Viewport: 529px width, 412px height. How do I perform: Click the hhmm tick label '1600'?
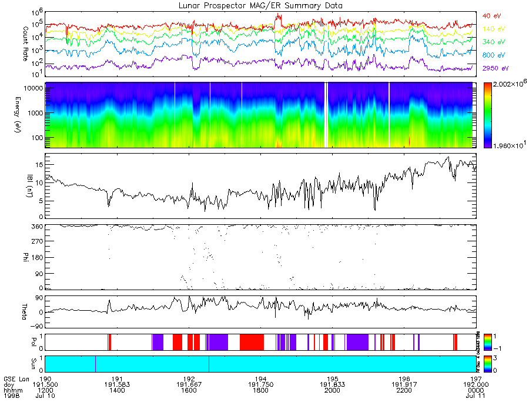(189, 390)
